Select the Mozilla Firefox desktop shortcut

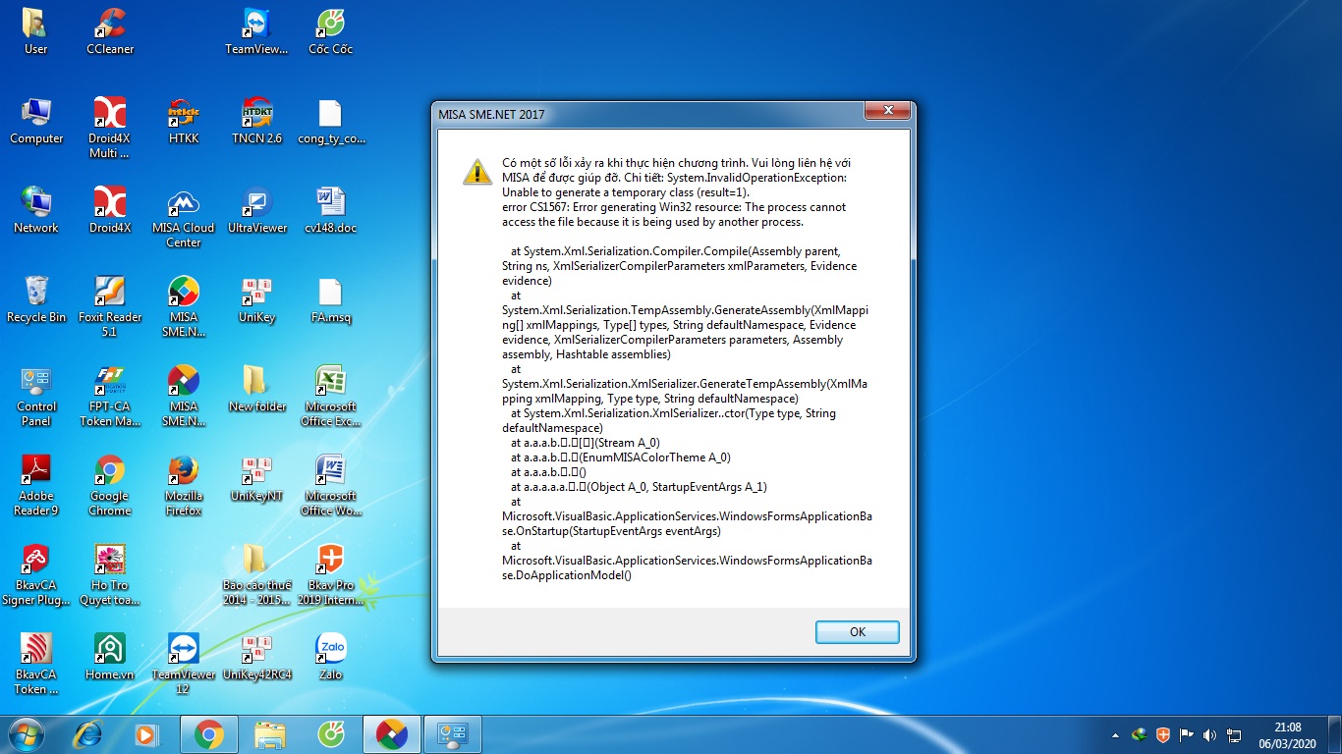[184, 485]
